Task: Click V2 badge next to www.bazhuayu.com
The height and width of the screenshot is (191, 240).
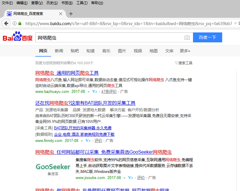Action: [x=95, y=91]
